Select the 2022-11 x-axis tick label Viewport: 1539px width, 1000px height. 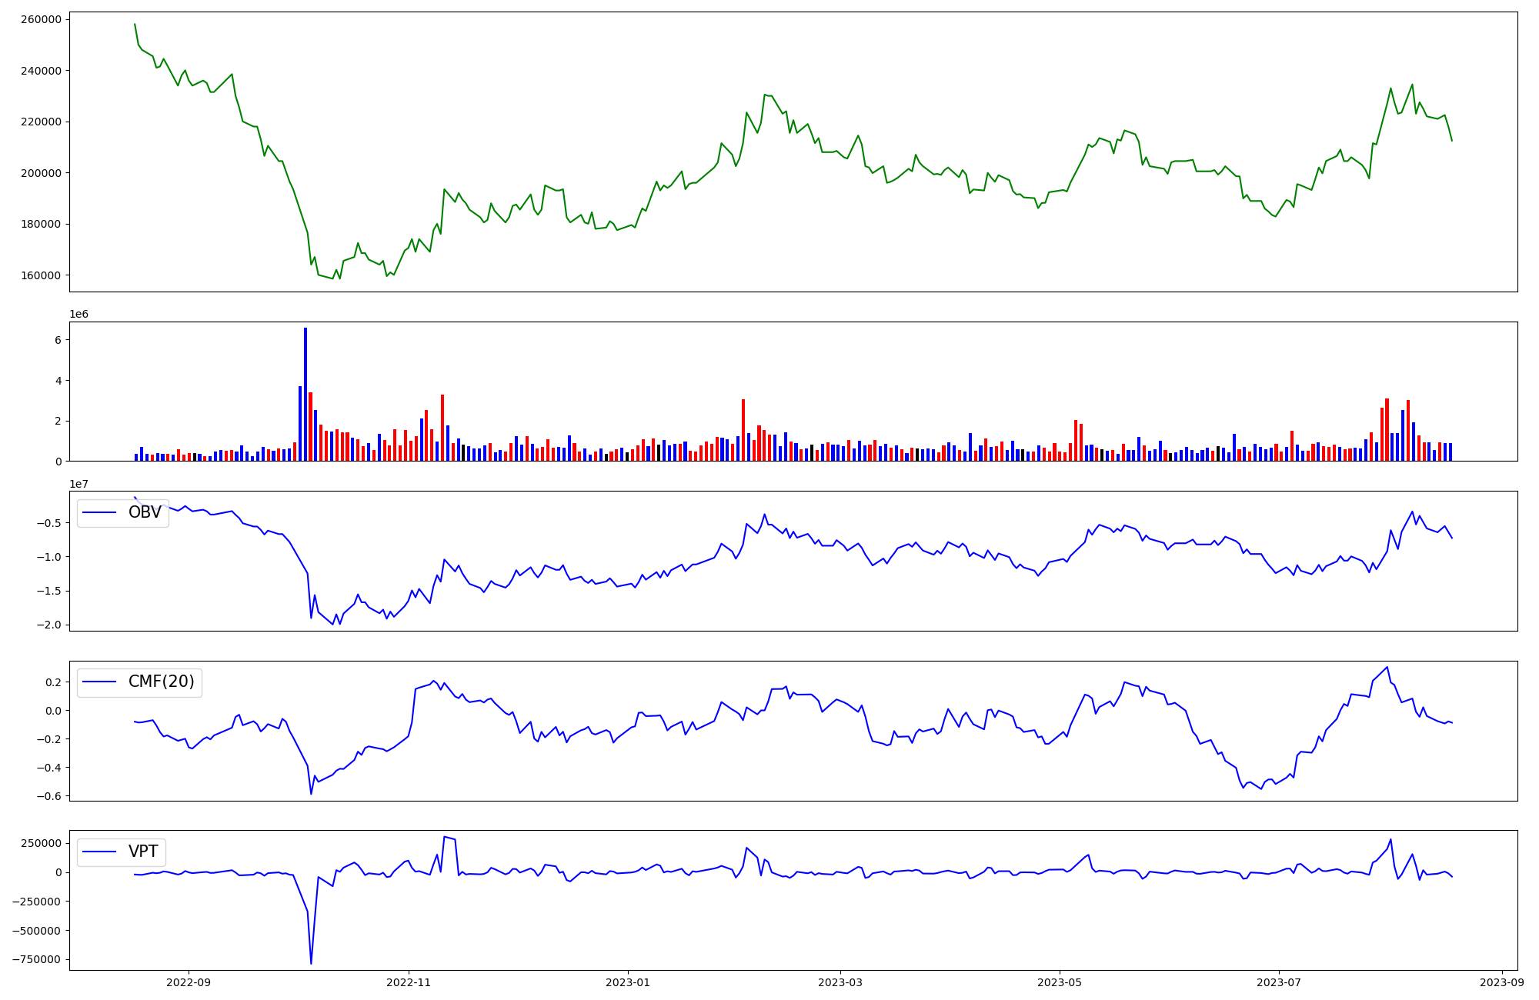click(x=409, y=982)
